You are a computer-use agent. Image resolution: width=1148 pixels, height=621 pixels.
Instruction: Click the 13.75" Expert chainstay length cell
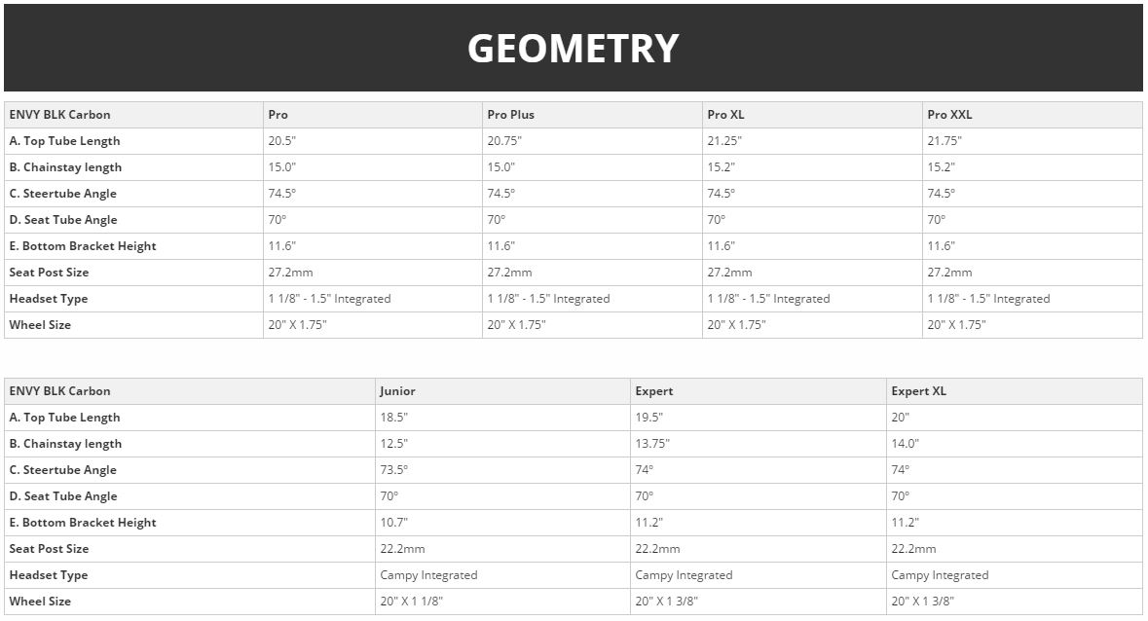653,444
